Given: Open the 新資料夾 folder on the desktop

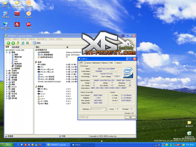Looking at the screenshot, I should pos(189,124).
